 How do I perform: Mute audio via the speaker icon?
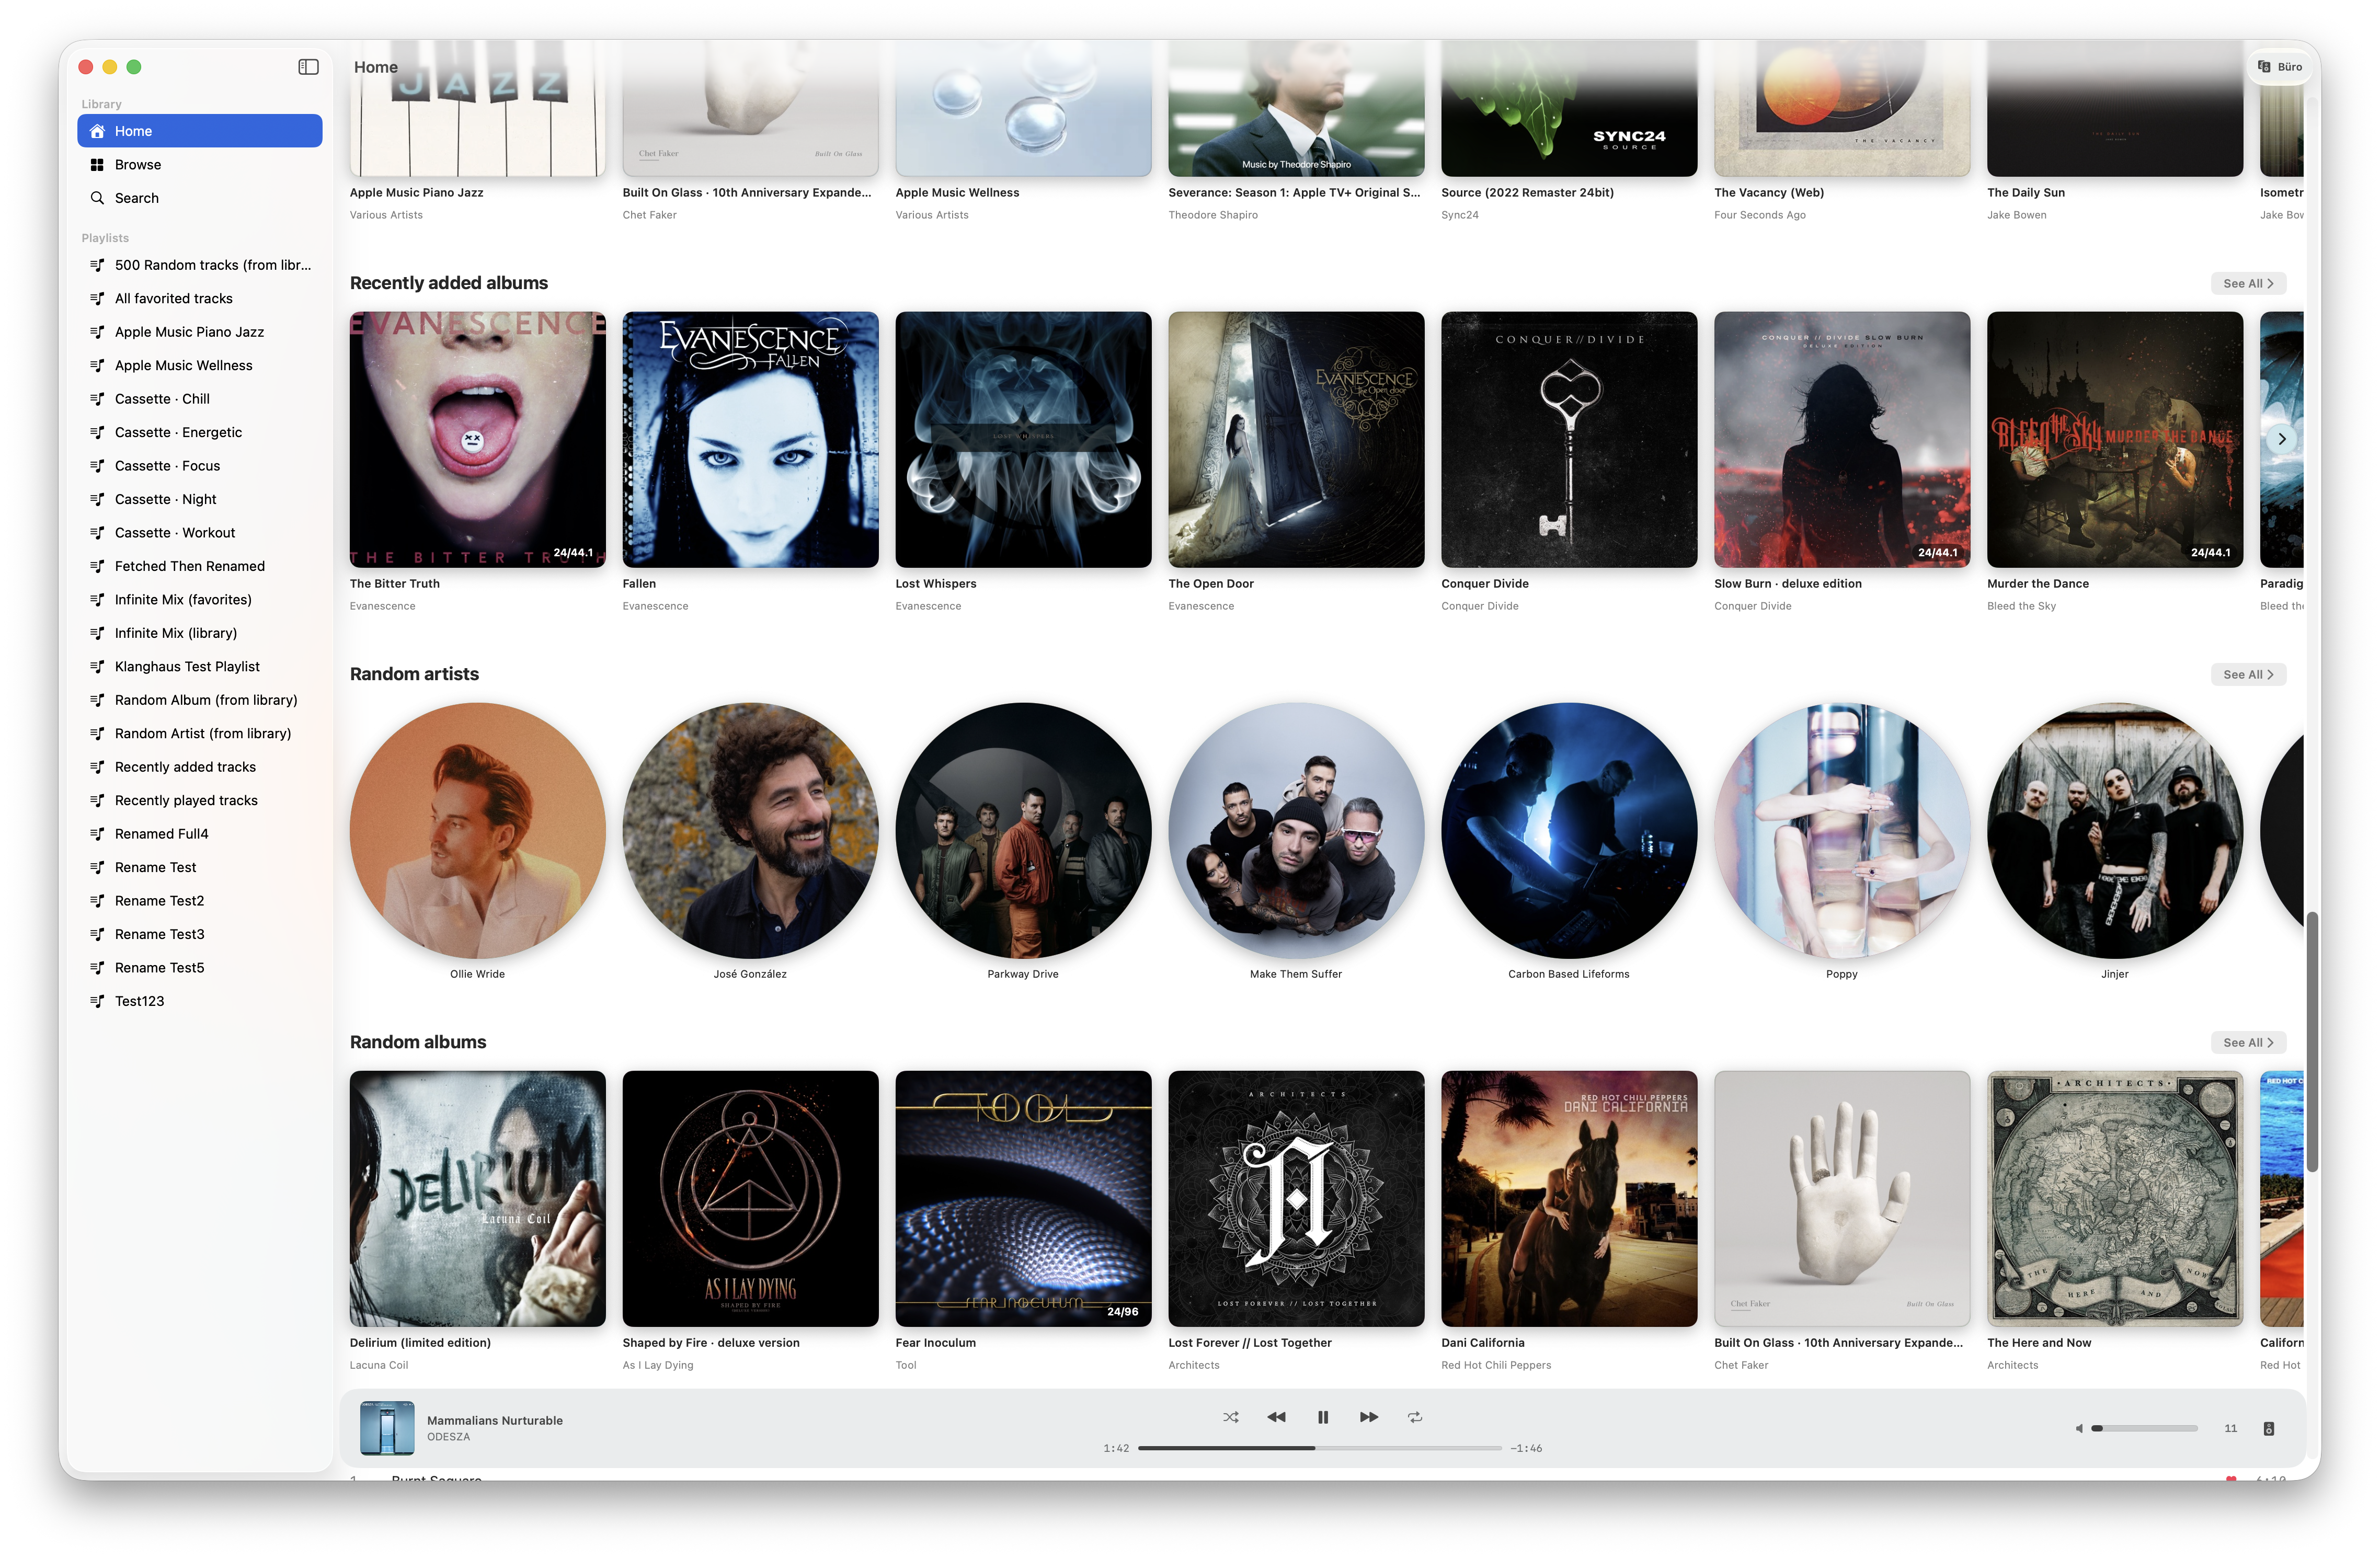pos(2079,1428)
